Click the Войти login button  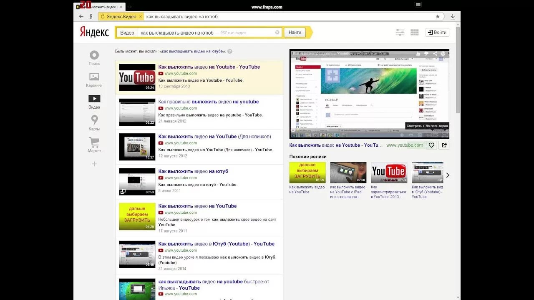(437, 32)
